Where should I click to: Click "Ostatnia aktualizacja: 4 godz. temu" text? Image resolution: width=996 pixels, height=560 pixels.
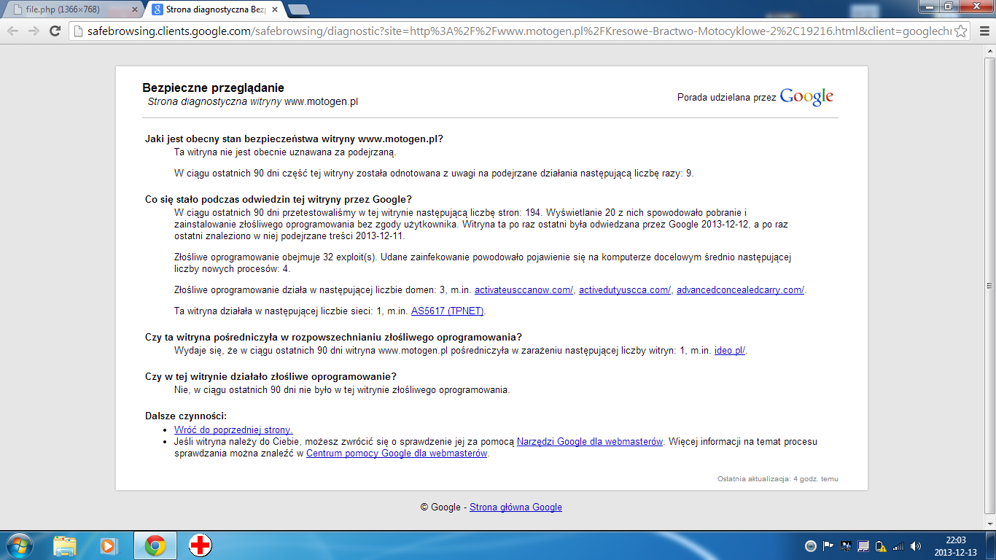[x=778, y=479]
